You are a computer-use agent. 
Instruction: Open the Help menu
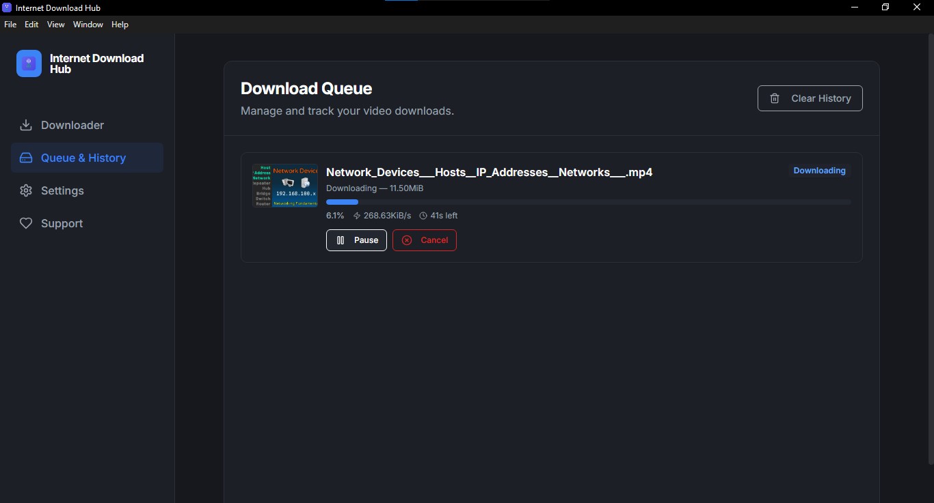(120, 25)
